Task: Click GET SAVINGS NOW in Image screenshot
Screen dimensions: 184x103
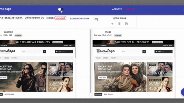Action: [x=157, y=42]
